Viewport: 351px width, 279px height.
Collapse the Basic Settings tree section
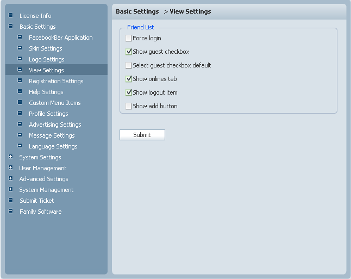tap(10, 26)
